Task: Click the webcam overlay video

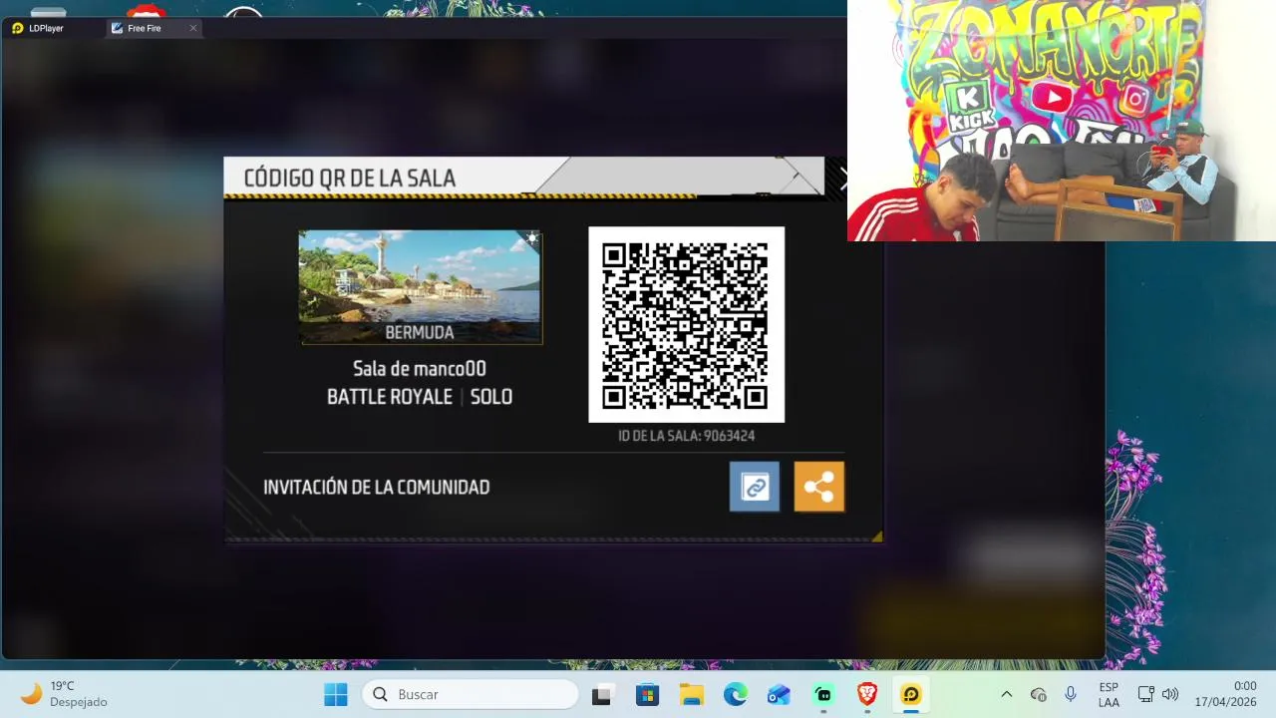Action: 1062,121
